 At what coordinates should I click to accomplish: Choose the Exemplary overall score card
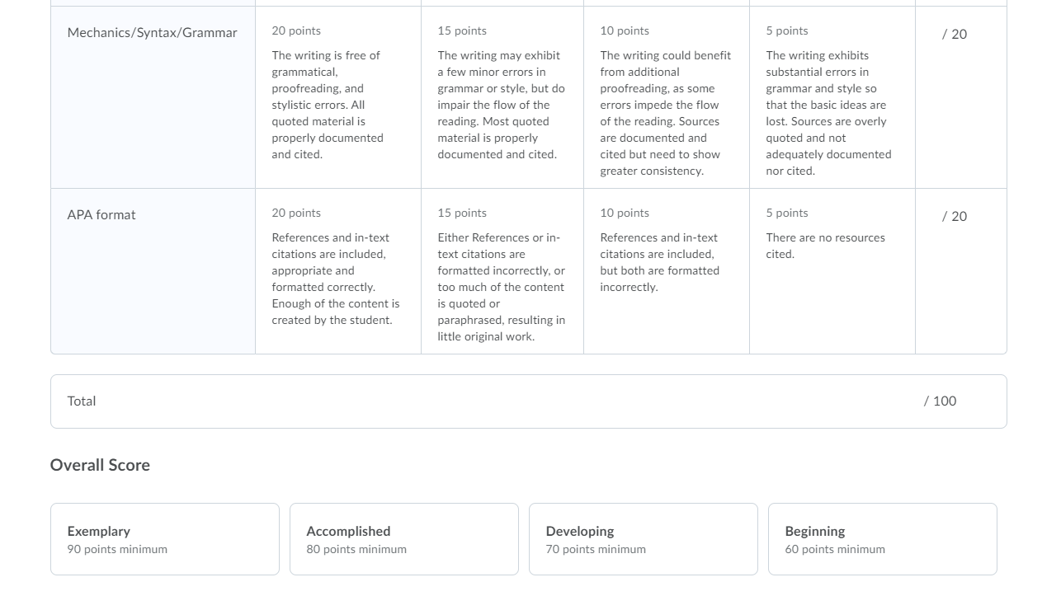[x=165, y=539]
